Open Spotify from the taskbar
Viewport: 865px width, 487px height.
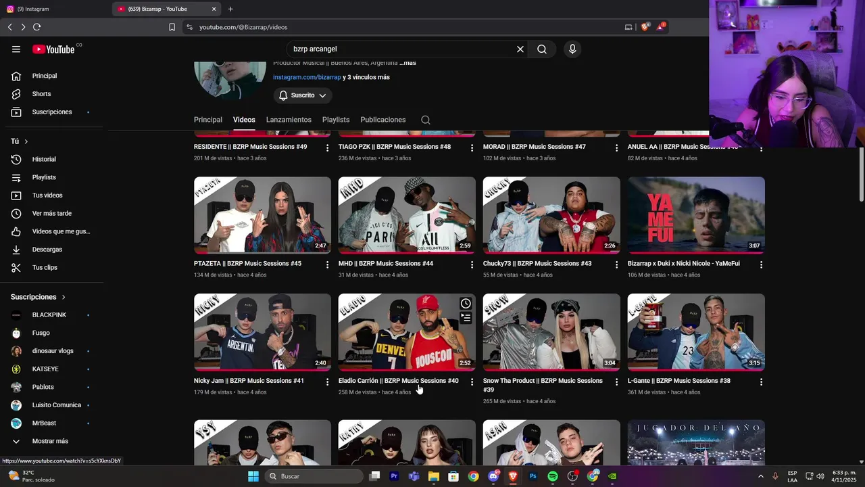(x=553, y=476)
